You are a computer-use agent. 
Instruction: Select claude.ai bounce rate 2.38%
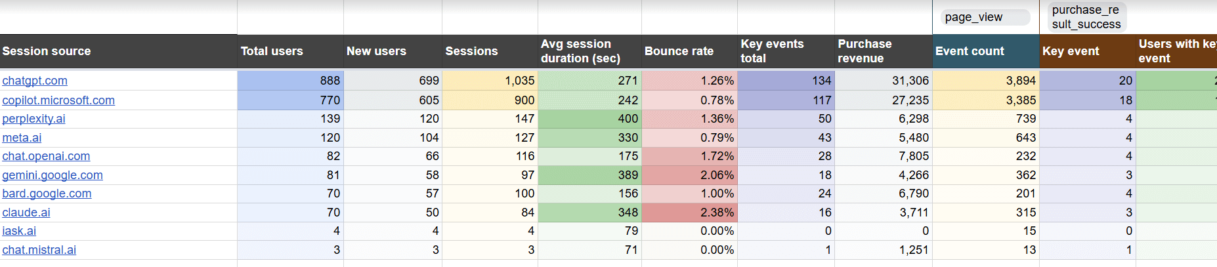(x=690, y=213)
